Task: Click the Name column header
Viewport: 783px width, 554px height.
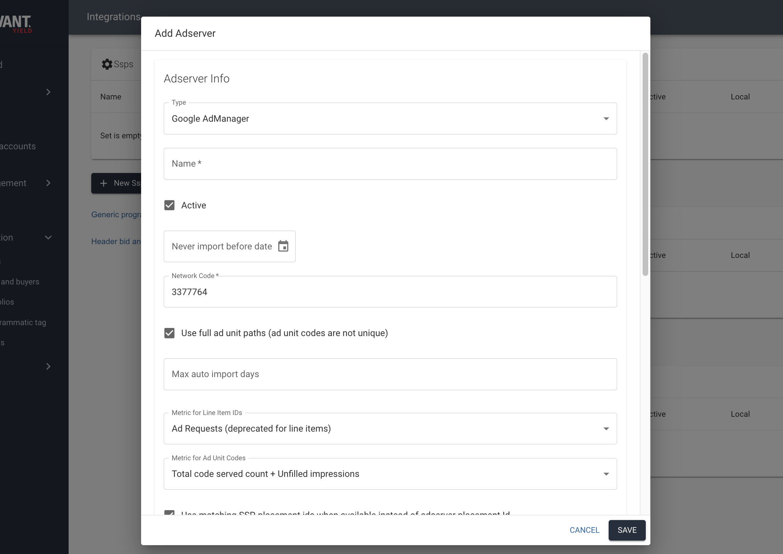Action: 111,97
